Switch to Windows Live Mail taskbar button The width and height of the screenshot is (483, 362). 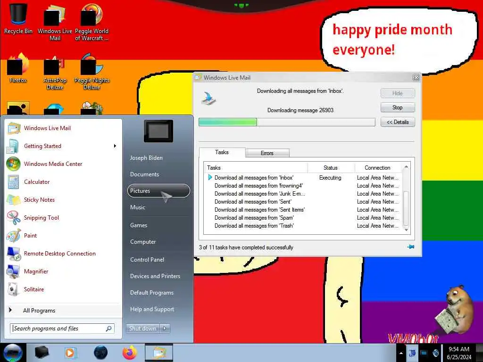tap(159, 353)
